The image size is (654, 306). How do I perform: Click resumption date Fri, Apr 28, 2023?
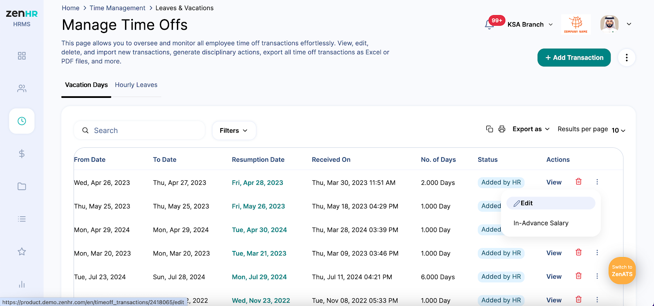pos(258,183)
